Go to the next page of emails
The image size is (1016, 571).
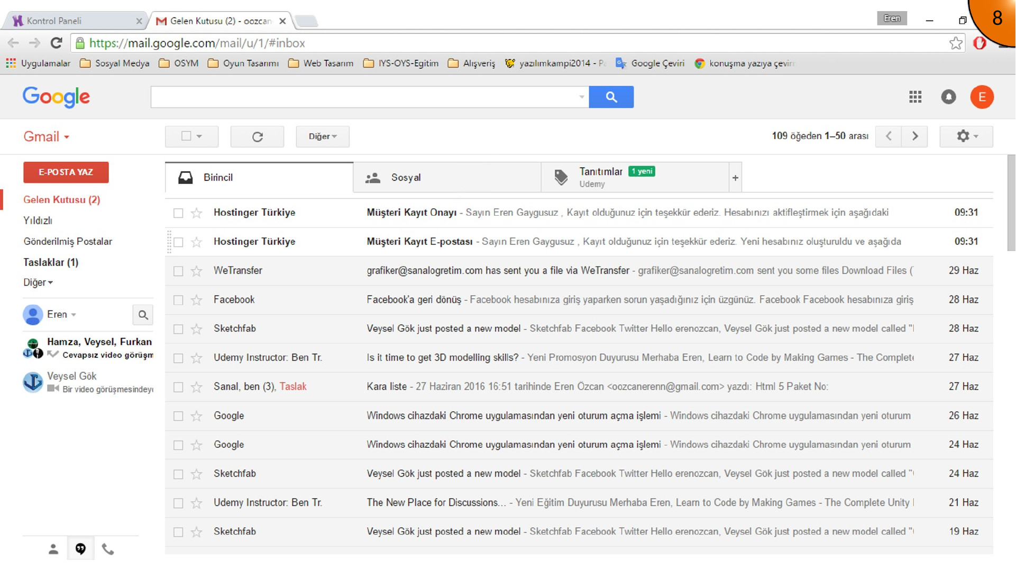915,136
